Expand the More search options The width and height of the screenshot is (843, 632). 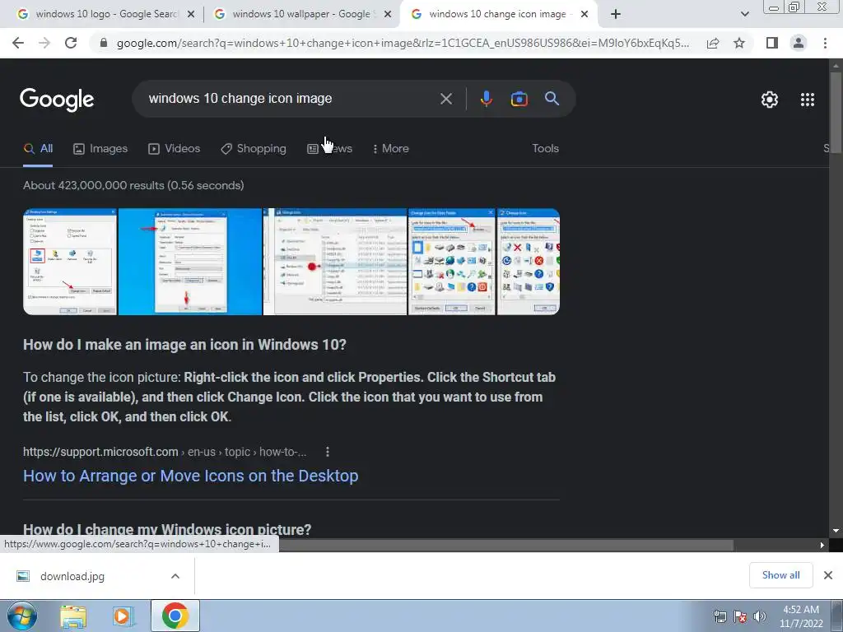(391, 149)
